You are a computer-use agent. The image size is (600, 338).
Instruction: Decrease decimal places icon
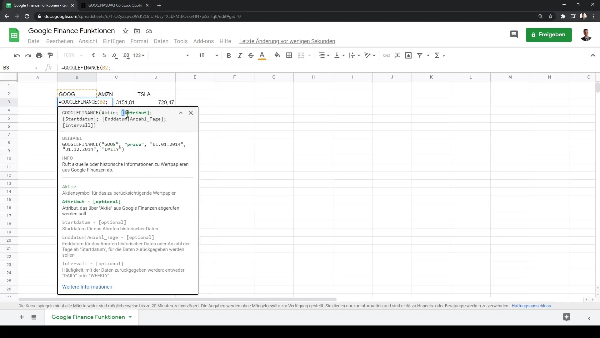(115, 55)
